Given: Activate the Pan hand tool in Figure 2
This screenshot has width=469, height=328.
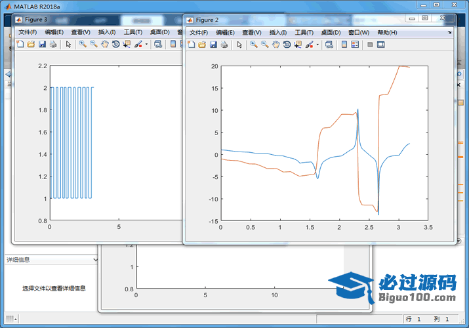Looking at the screenshot, I should coord(275,45).
